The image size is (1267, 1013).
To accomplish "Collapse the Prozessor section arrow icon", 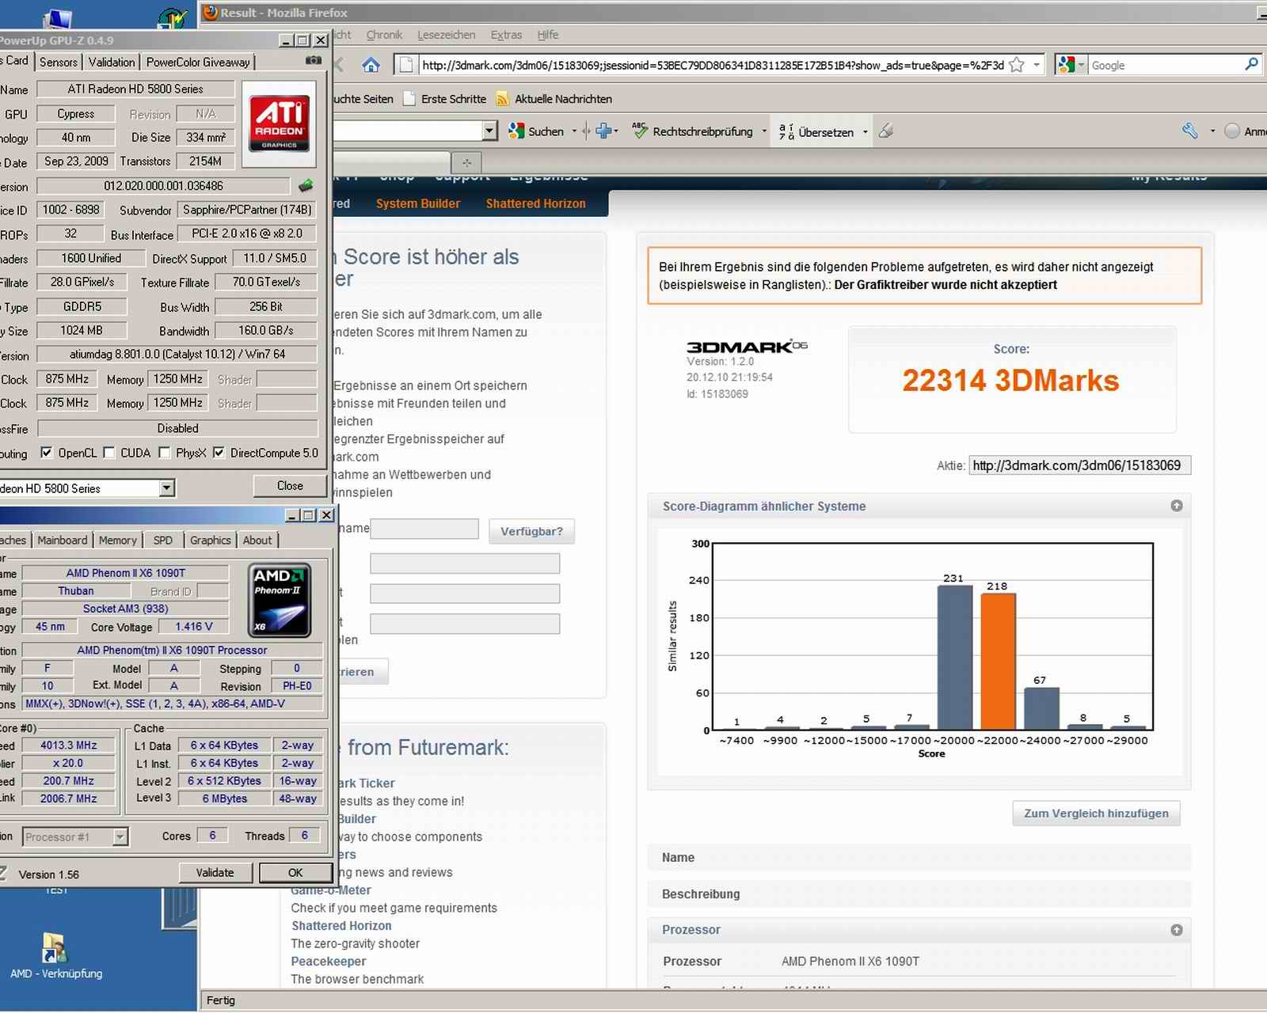I will (x=1177, y=930).
